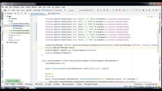Viewport: 162px width, 91px height.
Task: Open the Gradle side panel tab
Action: 160,16
